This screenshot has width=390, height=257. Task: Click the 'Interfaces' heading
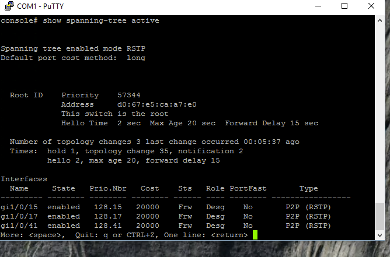(24, 179)
